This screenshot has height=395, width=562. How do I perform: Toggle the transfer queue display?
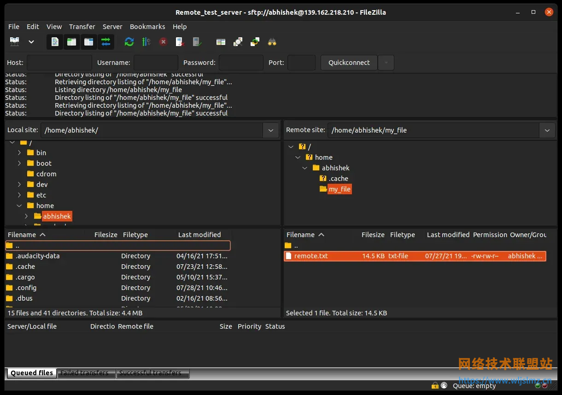(x=105, y=42)
